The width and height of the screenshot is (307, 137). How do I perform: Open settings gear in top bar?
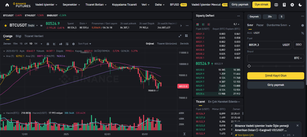pos(292,5)
